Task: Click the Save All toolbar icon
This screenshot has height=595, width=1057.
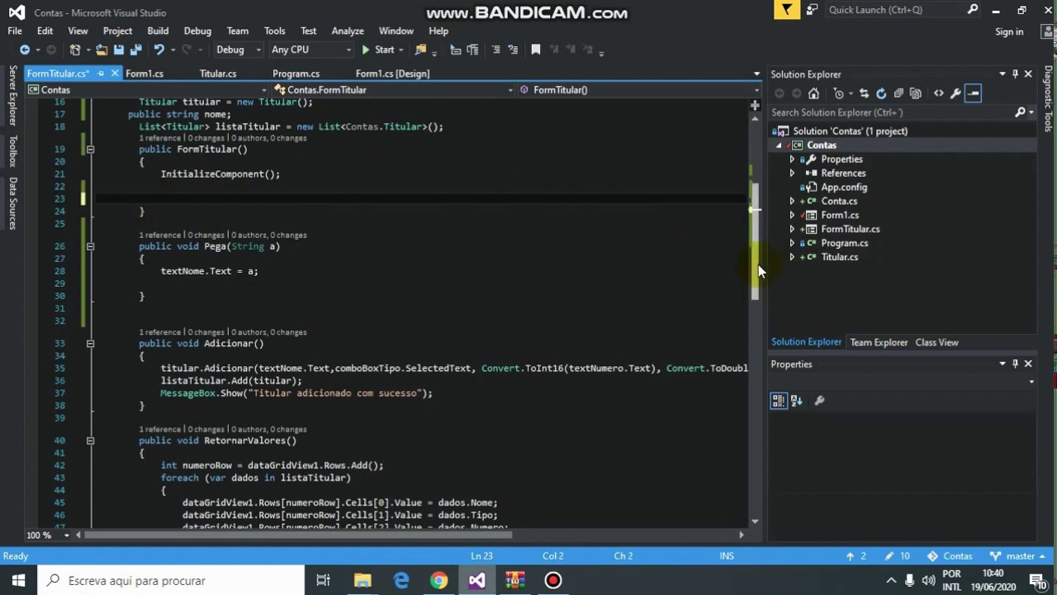Action: click(135, 50)
